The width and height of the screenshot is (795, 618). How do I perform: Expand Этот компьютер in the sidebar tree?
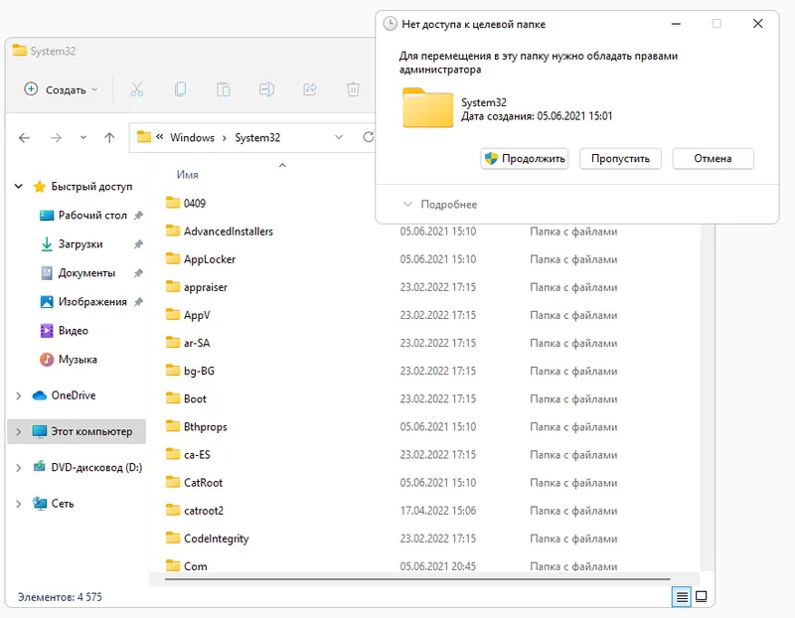[x=18, y=431]
